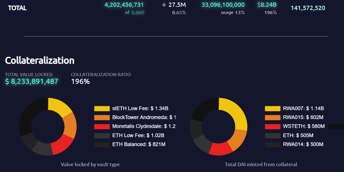Click the orange swatch next to RWA015
The height and width of the screenshot is (172, 344).
[x=272, y=117]
